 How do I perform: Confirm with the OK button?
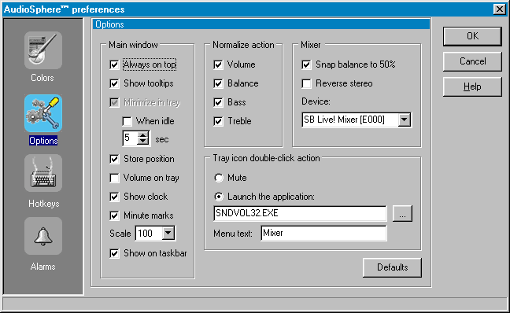tap(472, 35)
